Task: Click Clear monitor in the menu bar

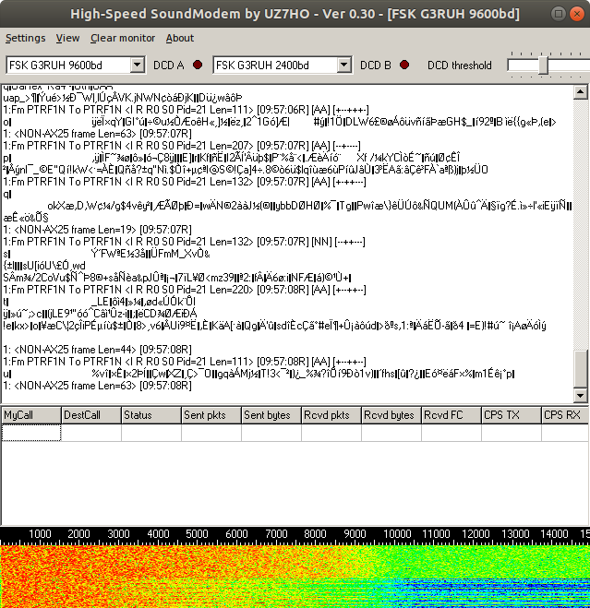Action: [x=123, y=38]
